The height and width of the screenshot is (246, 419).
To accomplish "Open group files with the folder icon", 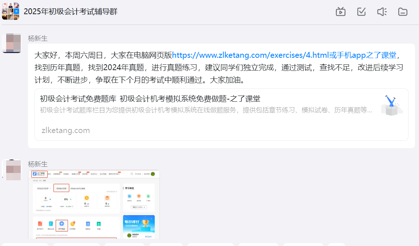I will (x=403, y=12).
